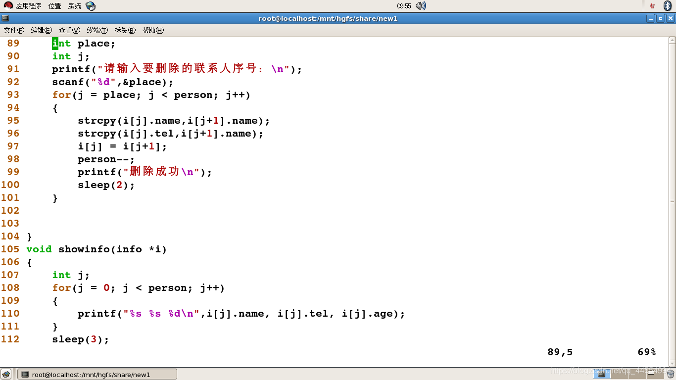This screenshot has height=380, width=676.
Task: Click the printf format string on line 110
Action: click(x=161, y=314)
